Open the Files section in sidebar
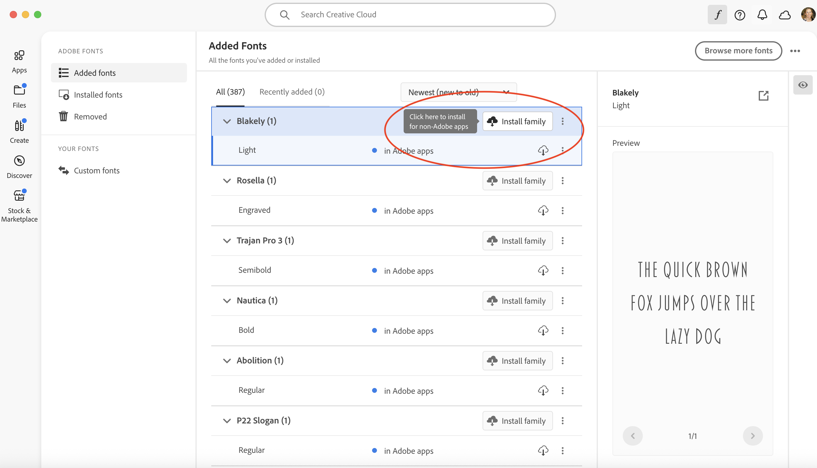Image resolution: width=817 pixels, height=468 pixels. (x=19, y=97)
